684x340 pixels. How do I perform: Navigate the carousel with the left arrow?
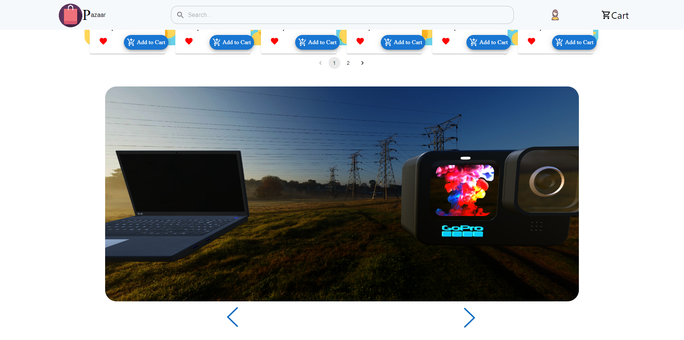point(233,317)
